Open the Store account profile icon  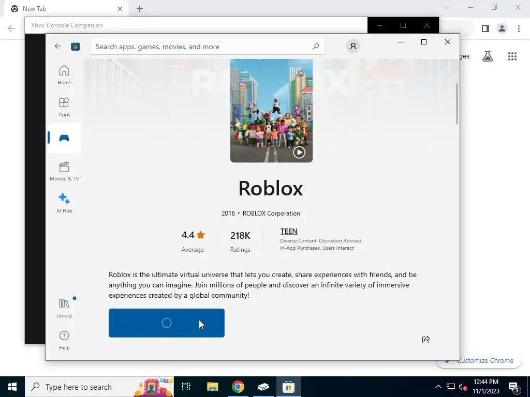tap(353, 46)
